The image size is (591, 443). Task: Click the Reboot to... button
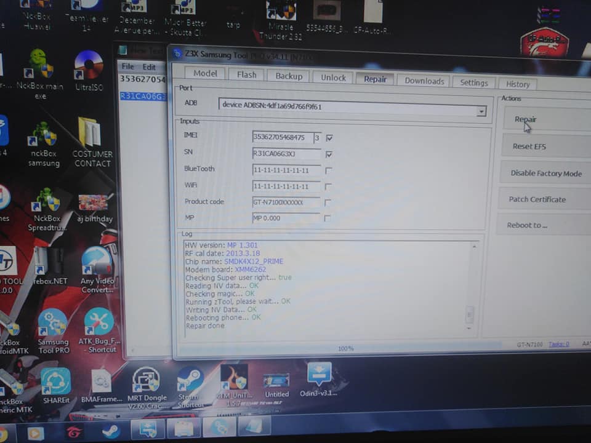click(x=544, y=225)
